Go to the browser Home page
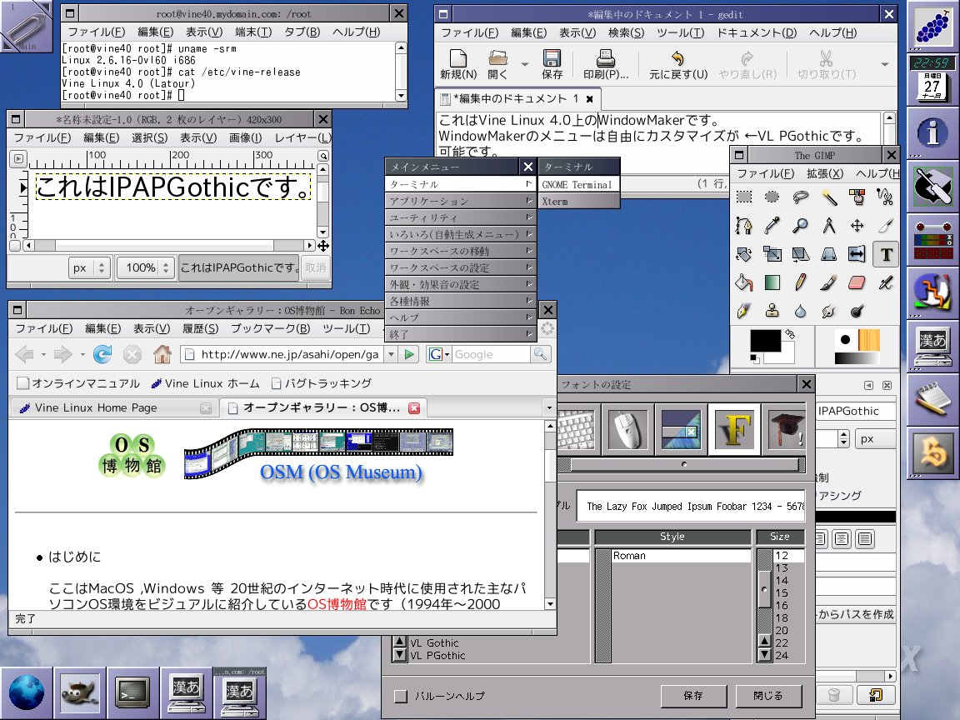Screen dimensions: 960x720 coord(162,354)
